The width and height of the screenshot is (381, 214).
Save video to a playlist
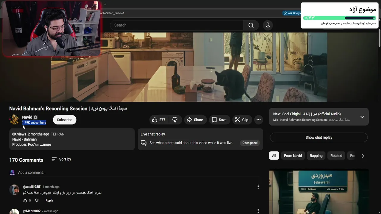click(219, 120)
